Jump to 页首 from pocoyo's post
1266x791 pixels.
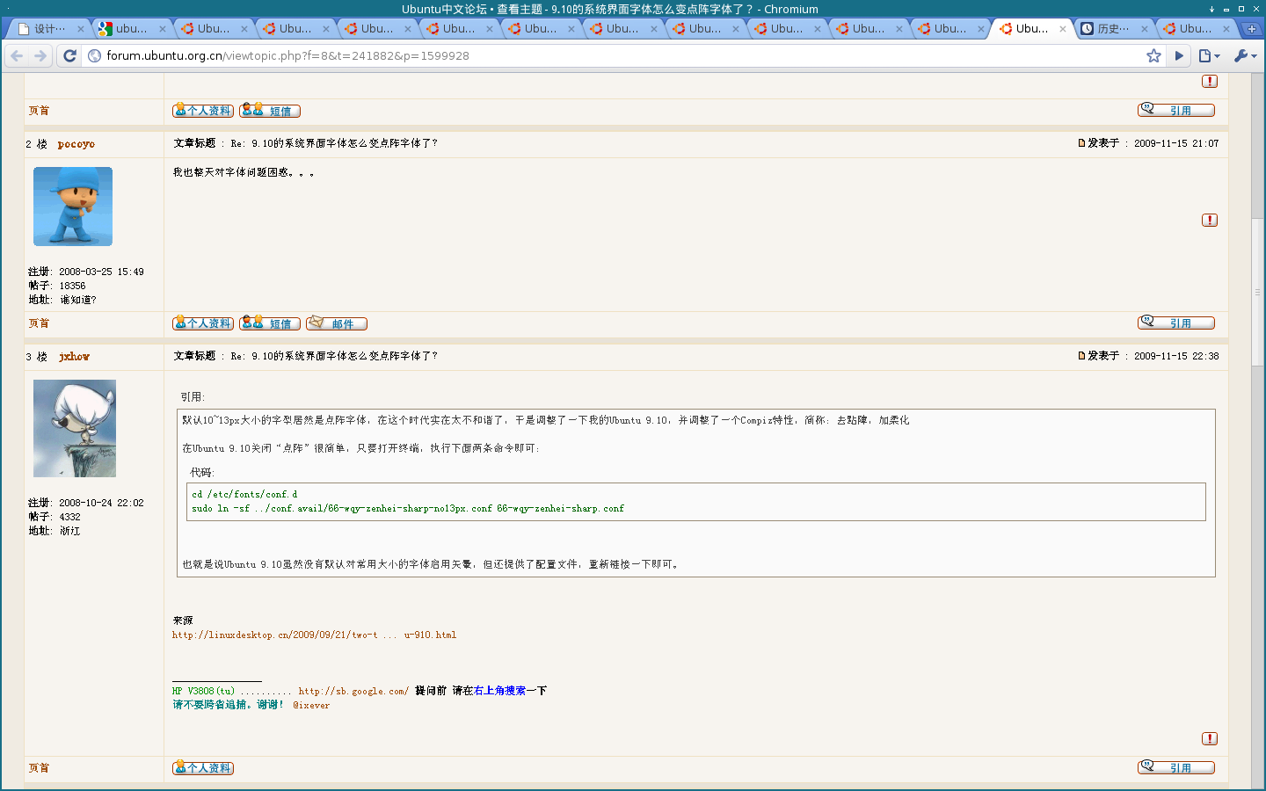point(39,323)
